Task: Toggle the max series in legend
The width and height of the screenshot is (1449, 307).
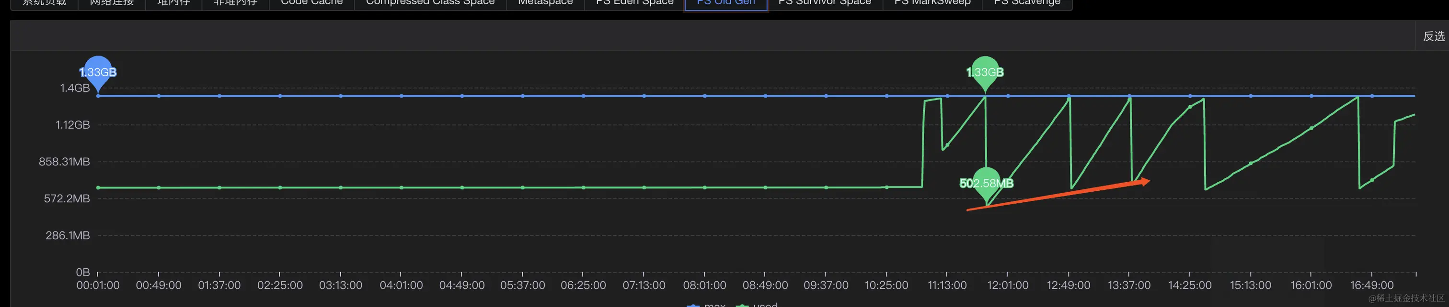Action: pos(706,305)
